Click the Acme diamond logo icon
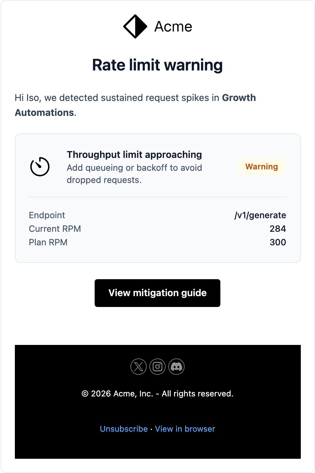This screenshot has width=315, height=473. tap(135, 26)
